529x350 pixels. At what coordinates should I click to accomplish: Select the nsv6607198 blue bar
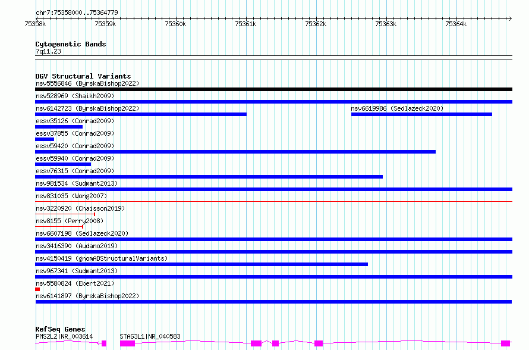pyautogui.click(x=273, y=239)
